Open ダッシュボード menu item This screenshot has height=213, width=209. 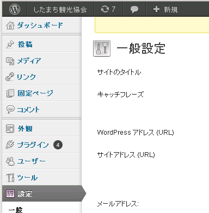tap(40, 25)
